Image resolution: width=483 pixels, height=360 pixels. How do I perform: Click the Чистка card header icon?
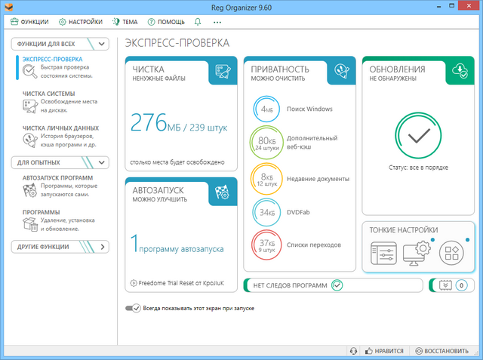tap(223, 70)
